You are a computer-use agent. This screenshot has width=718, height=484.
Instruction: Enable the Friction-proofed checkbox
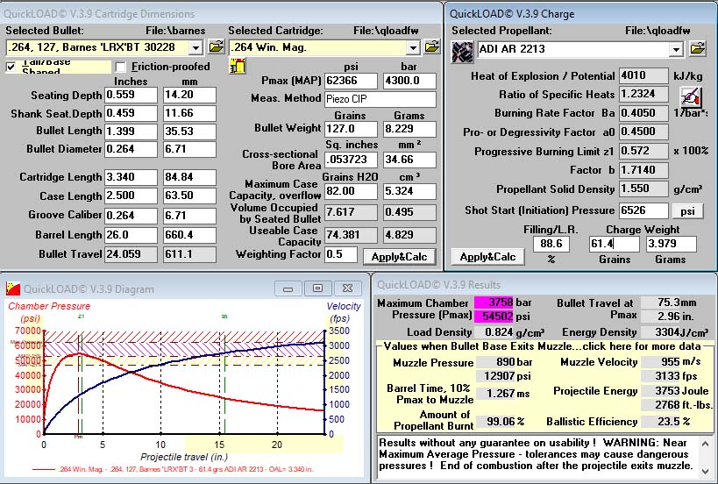120,67
